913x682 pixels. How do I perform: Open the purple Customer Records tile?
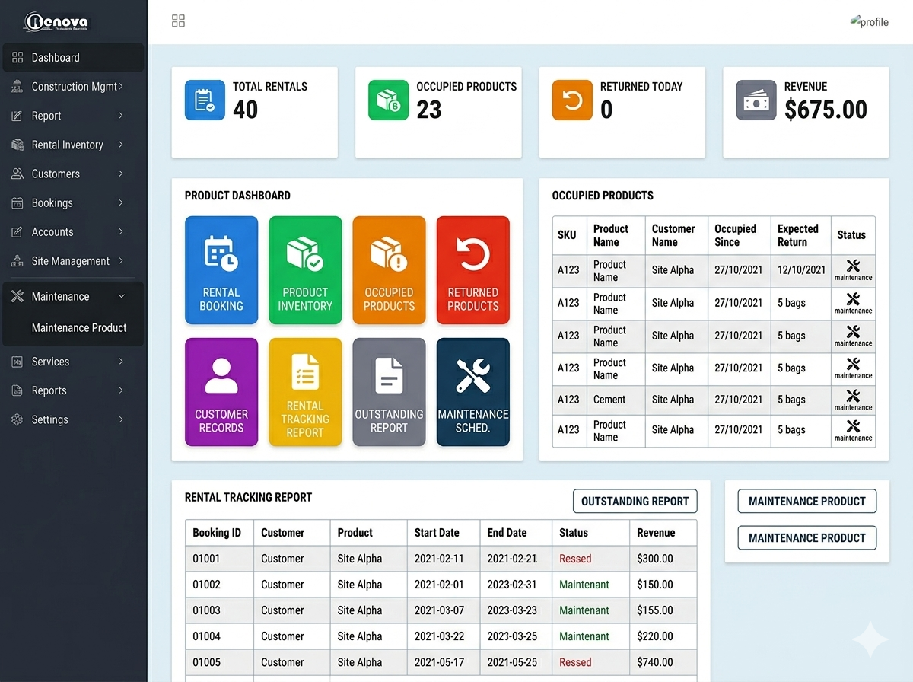click(221, 392)
